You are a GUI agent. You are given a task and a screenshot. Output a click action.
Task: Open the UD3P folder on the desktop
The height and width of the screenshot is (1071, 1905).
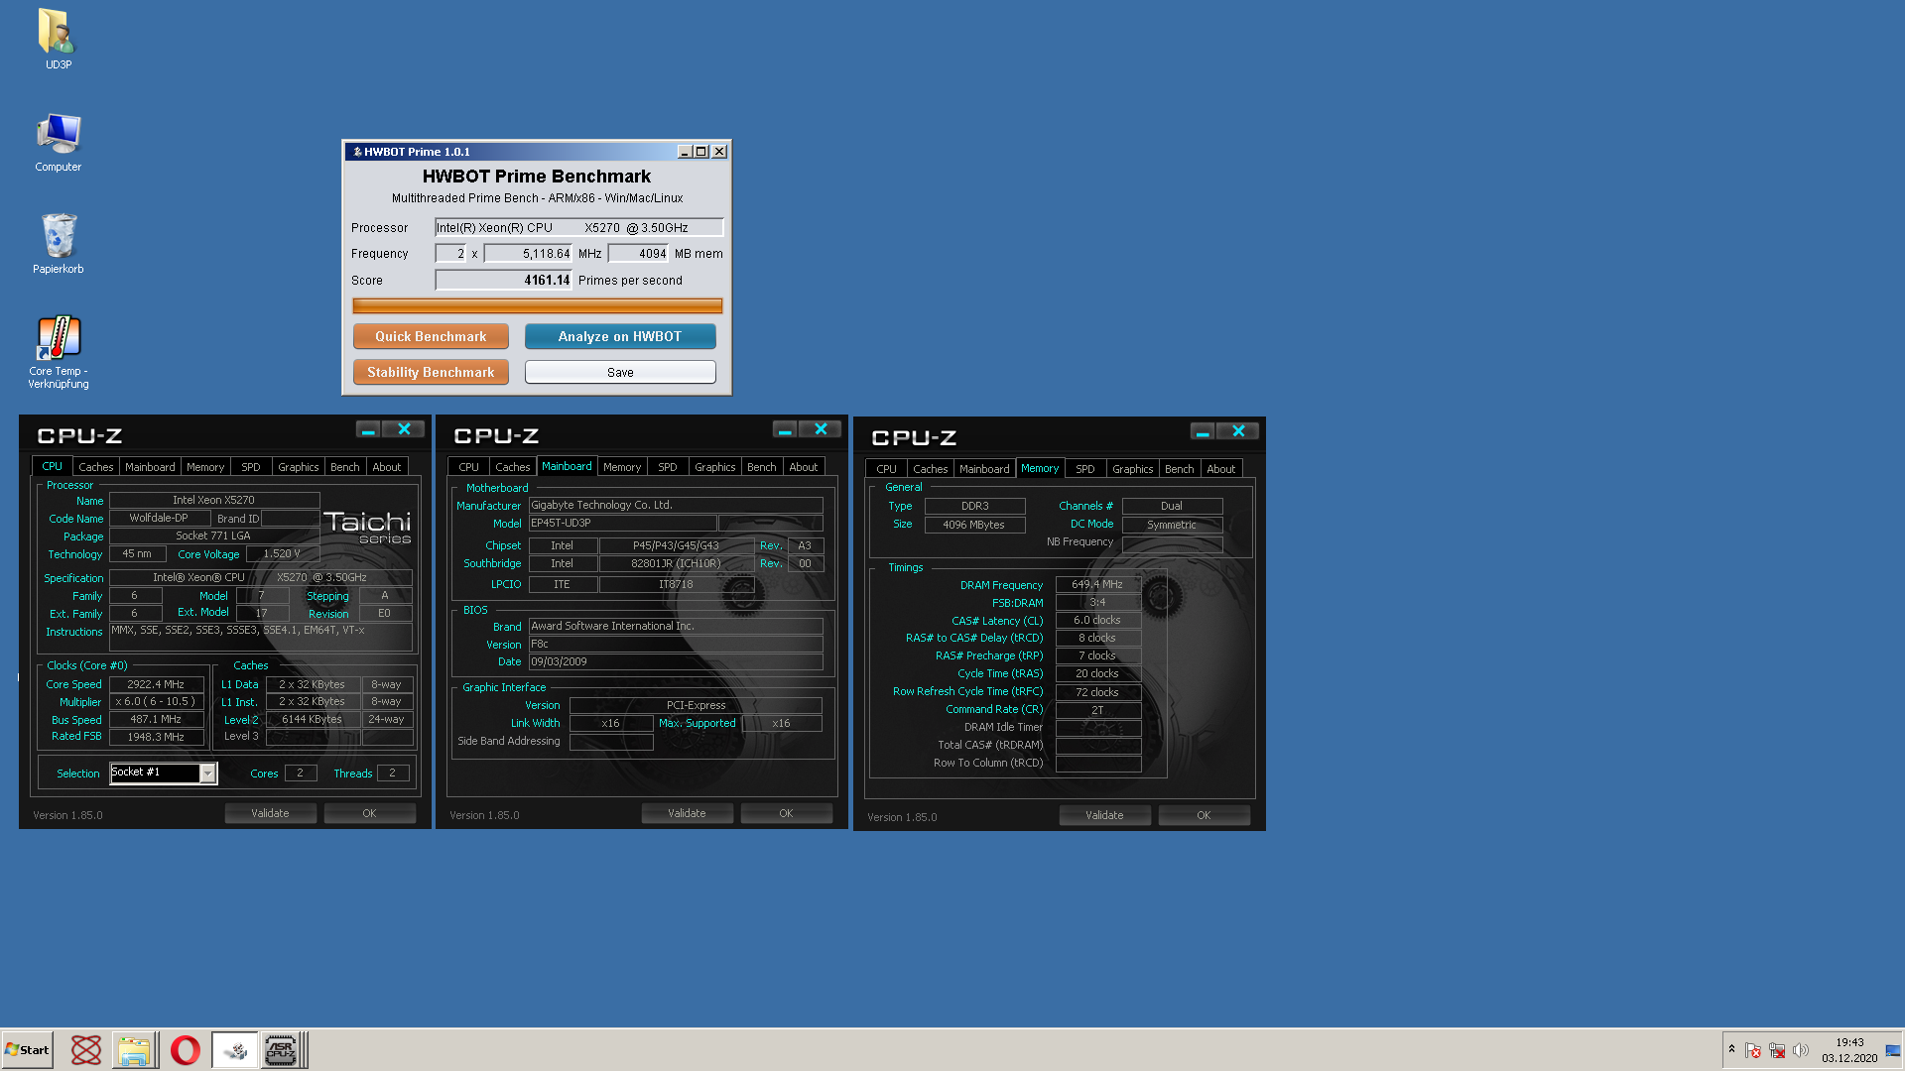[x=58, y=39]
